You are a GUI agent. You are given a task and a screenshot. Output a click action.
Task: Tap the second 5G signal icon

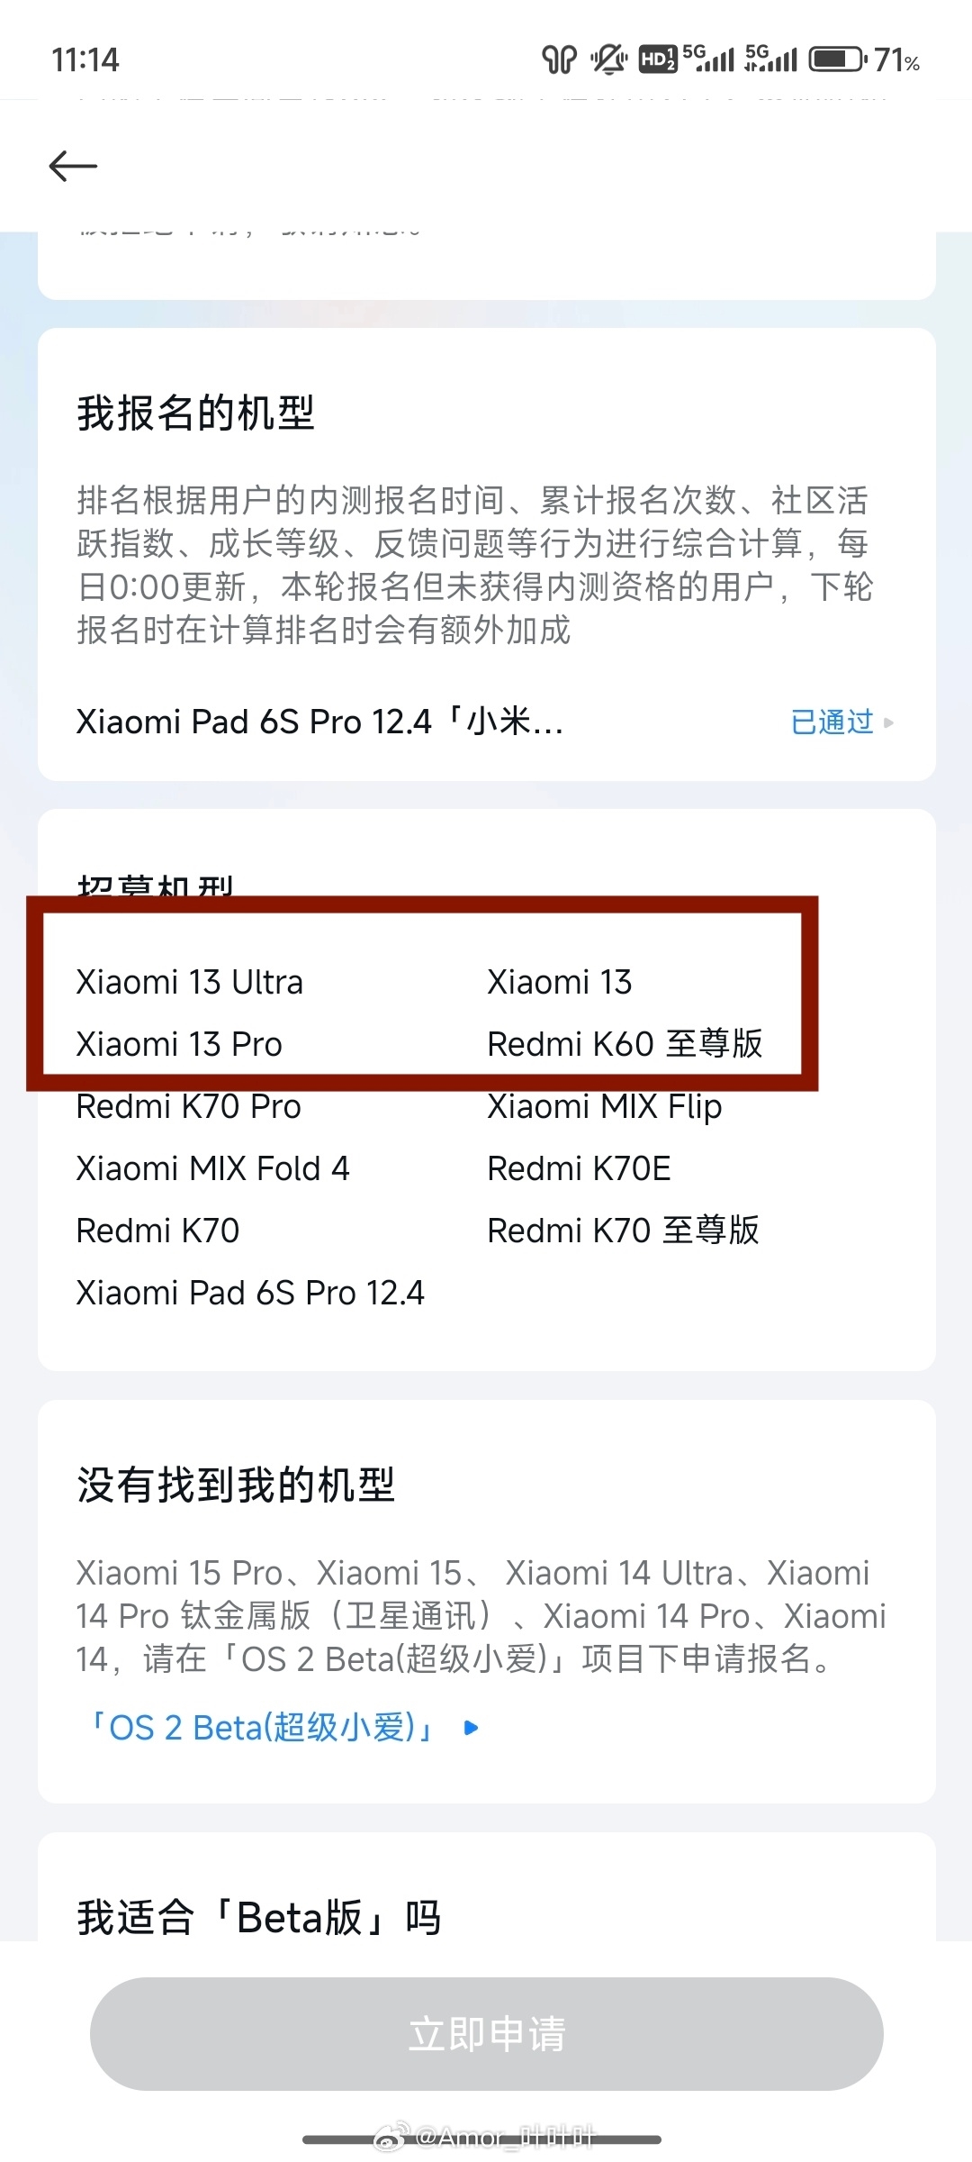point(771,59)
